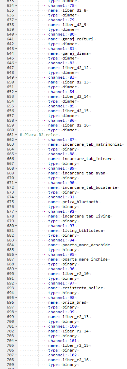Collapse the fold at line 658
This screenshot has width=127, height=369.
pos(16,120)
